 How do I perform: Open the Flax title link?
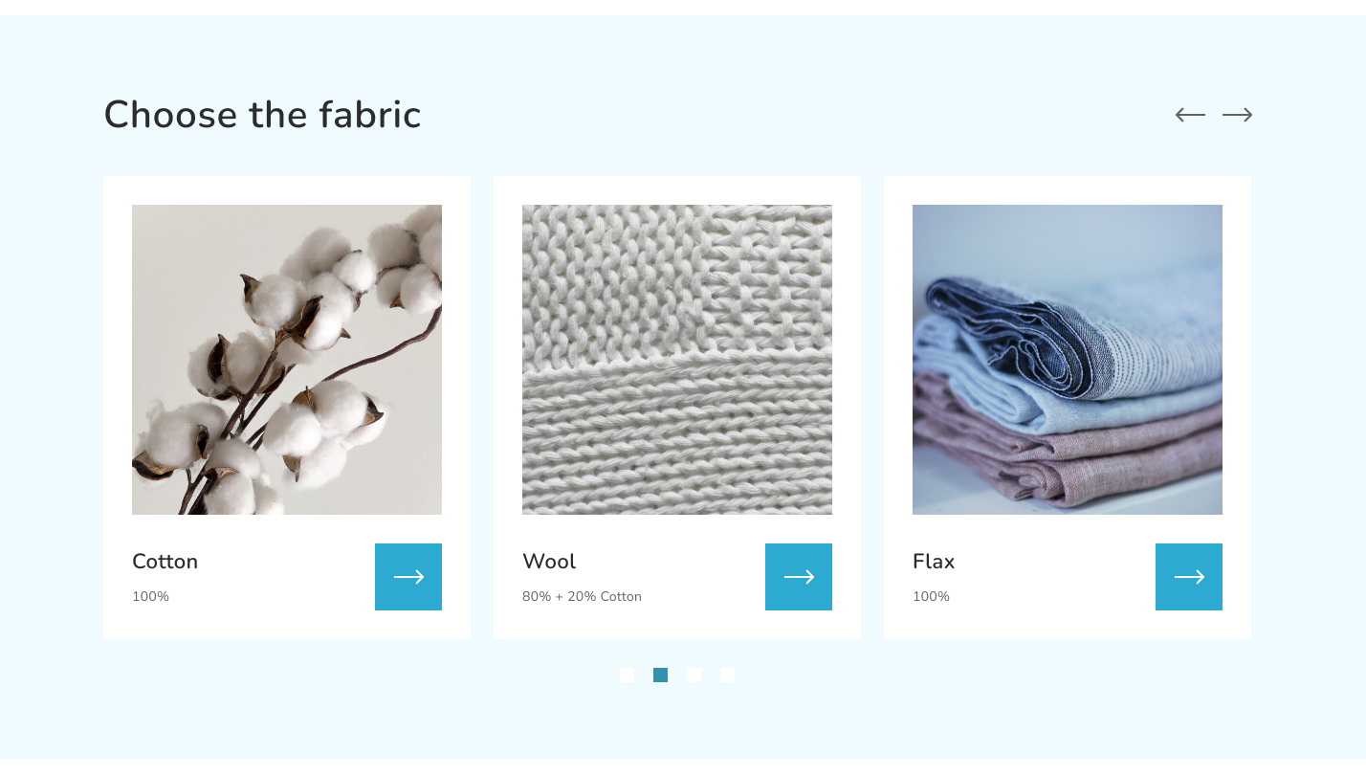tap(934, 562)
